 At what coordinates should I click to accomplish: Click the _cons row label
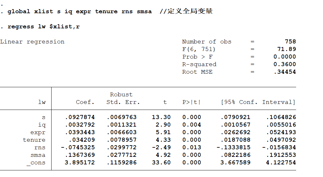(36, 163)
